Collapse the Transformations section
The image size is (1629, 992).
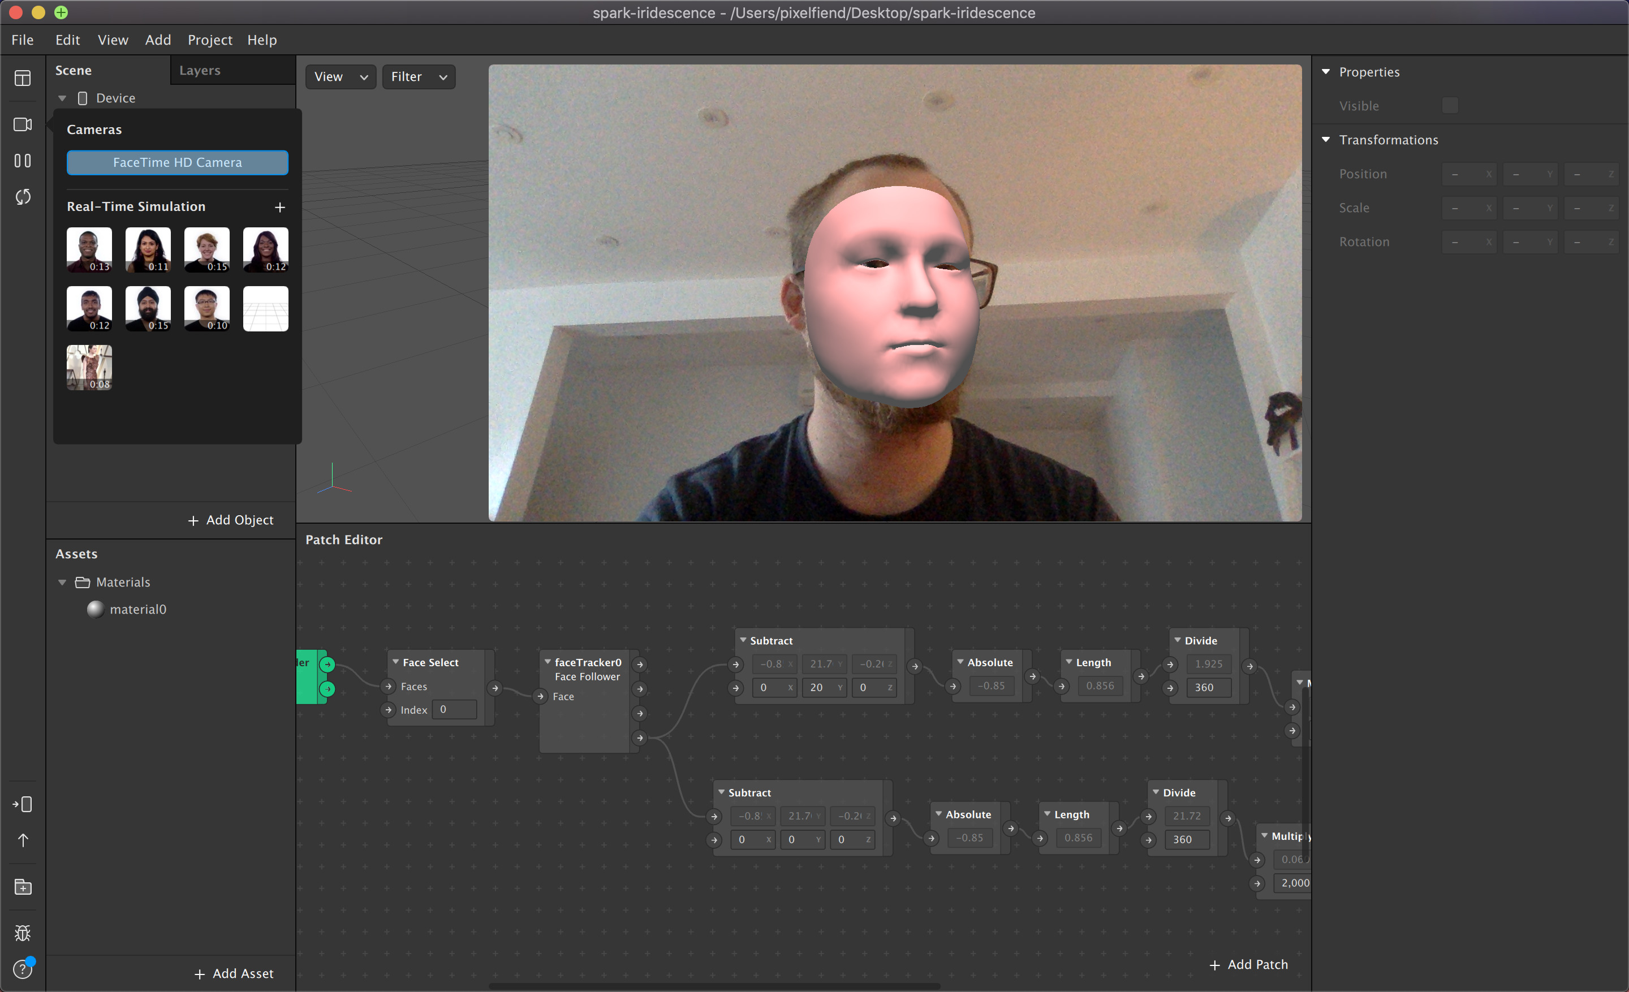pyautogui.click(x=1326, y=140)
